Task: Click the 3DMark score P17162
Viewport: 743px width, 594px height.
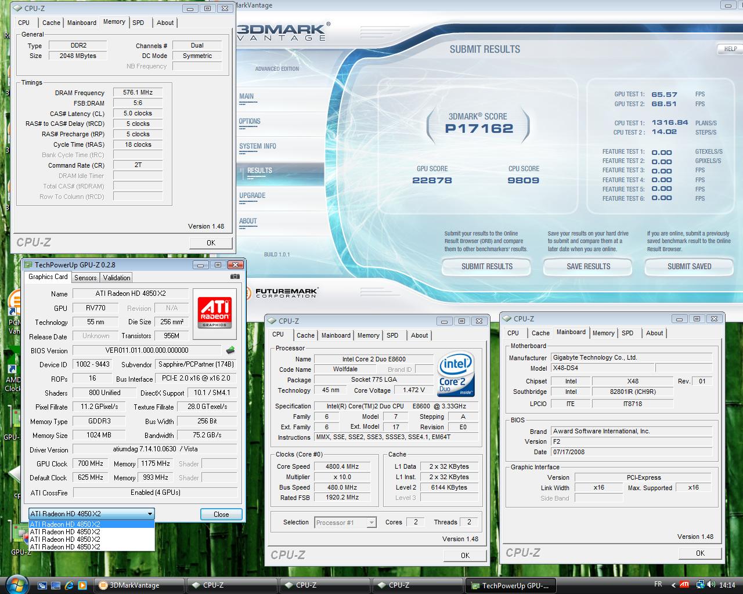Action: tap(479, 129)
